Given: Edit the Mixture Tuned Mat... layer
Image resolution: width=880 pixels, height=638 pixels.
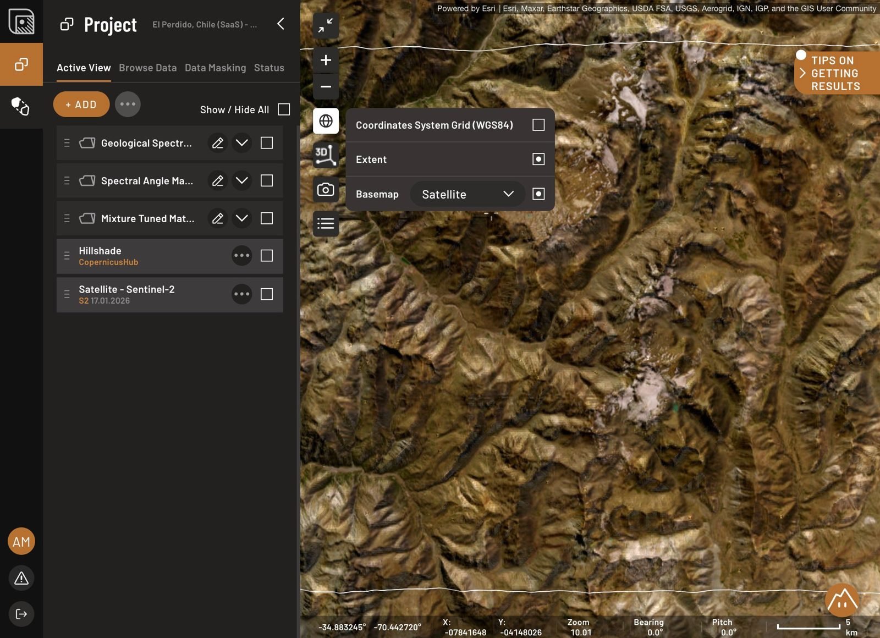Looking at the screenshot, I should tap(218, 218).
